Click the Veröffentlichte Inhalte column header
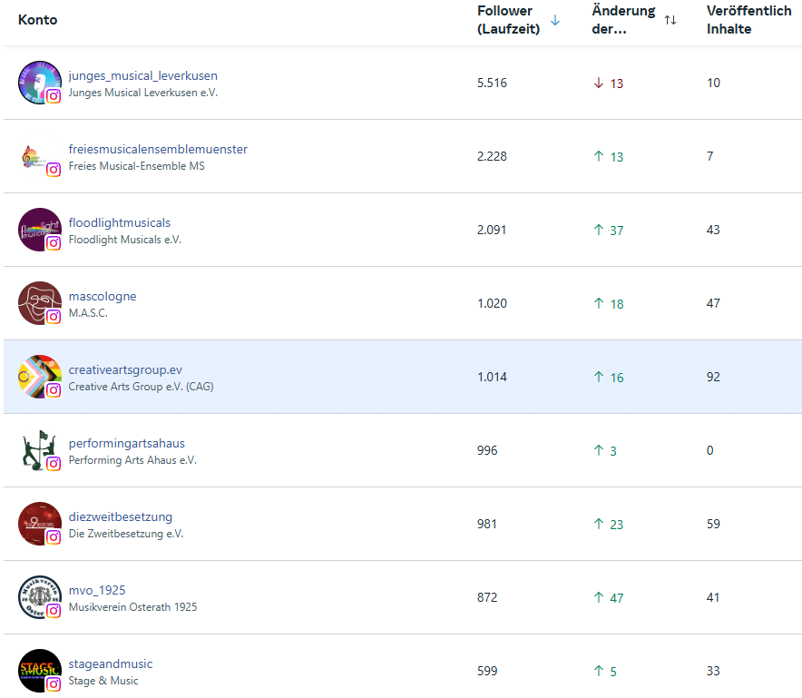 tap(748, 20)
